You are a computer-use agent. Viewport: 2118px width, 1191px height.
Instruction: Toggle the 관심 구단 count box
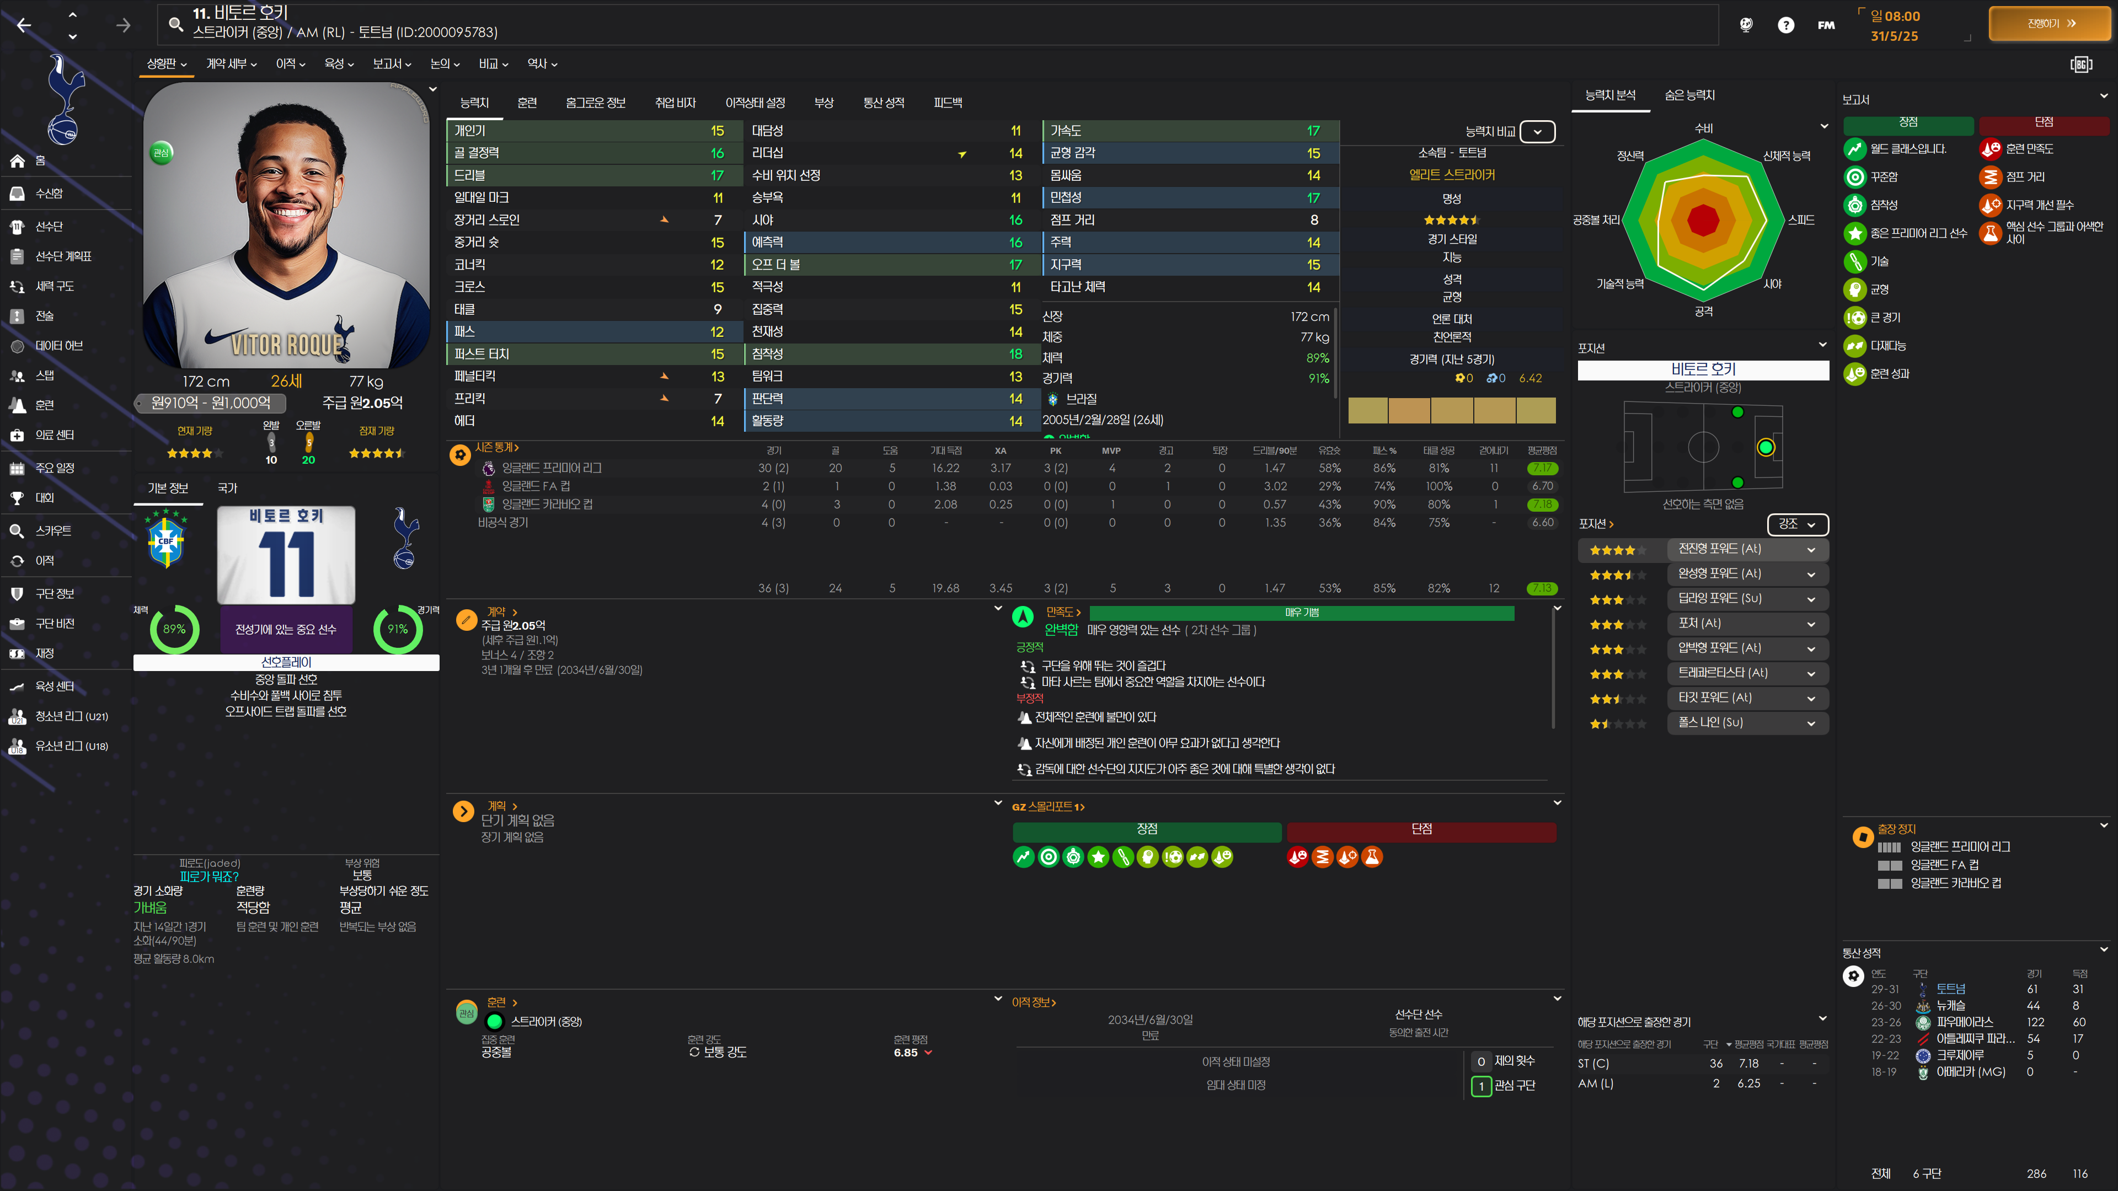(1481, 1086)
